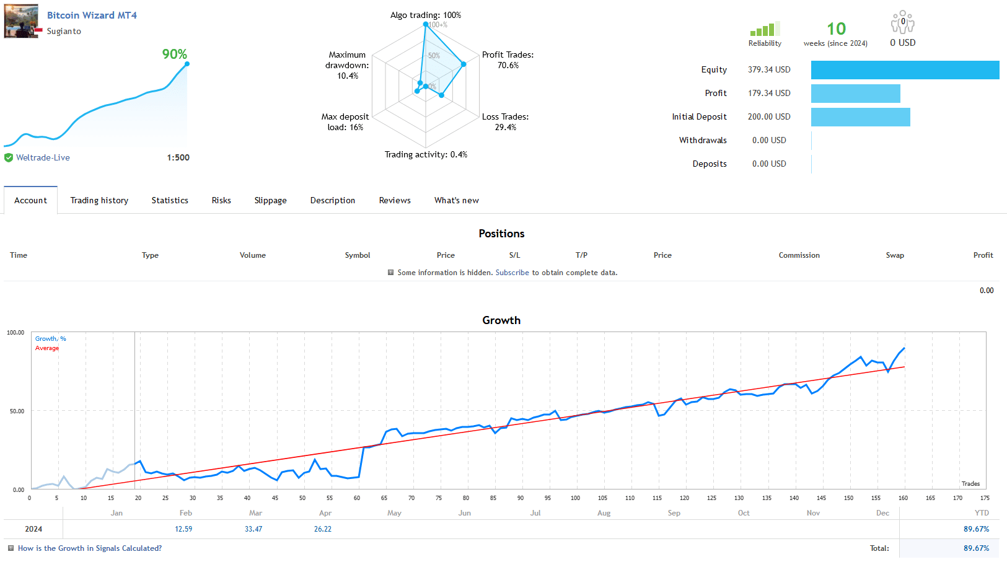Open the Slippage tab
Screen dimensions: 1007x562
270,200
